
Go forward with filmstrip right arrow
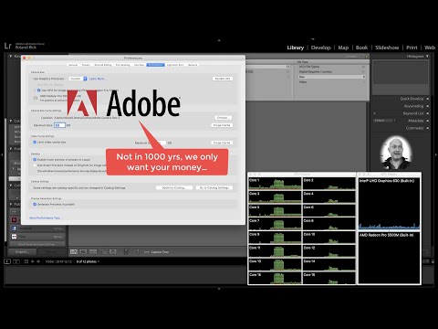(38, 261)
